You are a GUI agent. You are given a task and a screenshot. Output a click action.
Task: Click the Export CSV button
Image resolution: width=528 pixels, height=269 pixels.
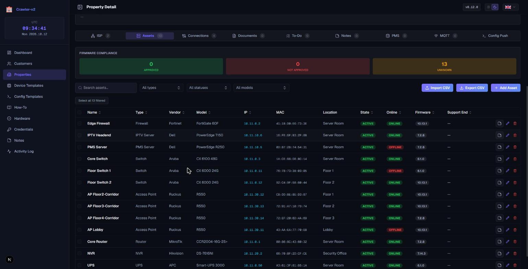(x=472, y=88)
